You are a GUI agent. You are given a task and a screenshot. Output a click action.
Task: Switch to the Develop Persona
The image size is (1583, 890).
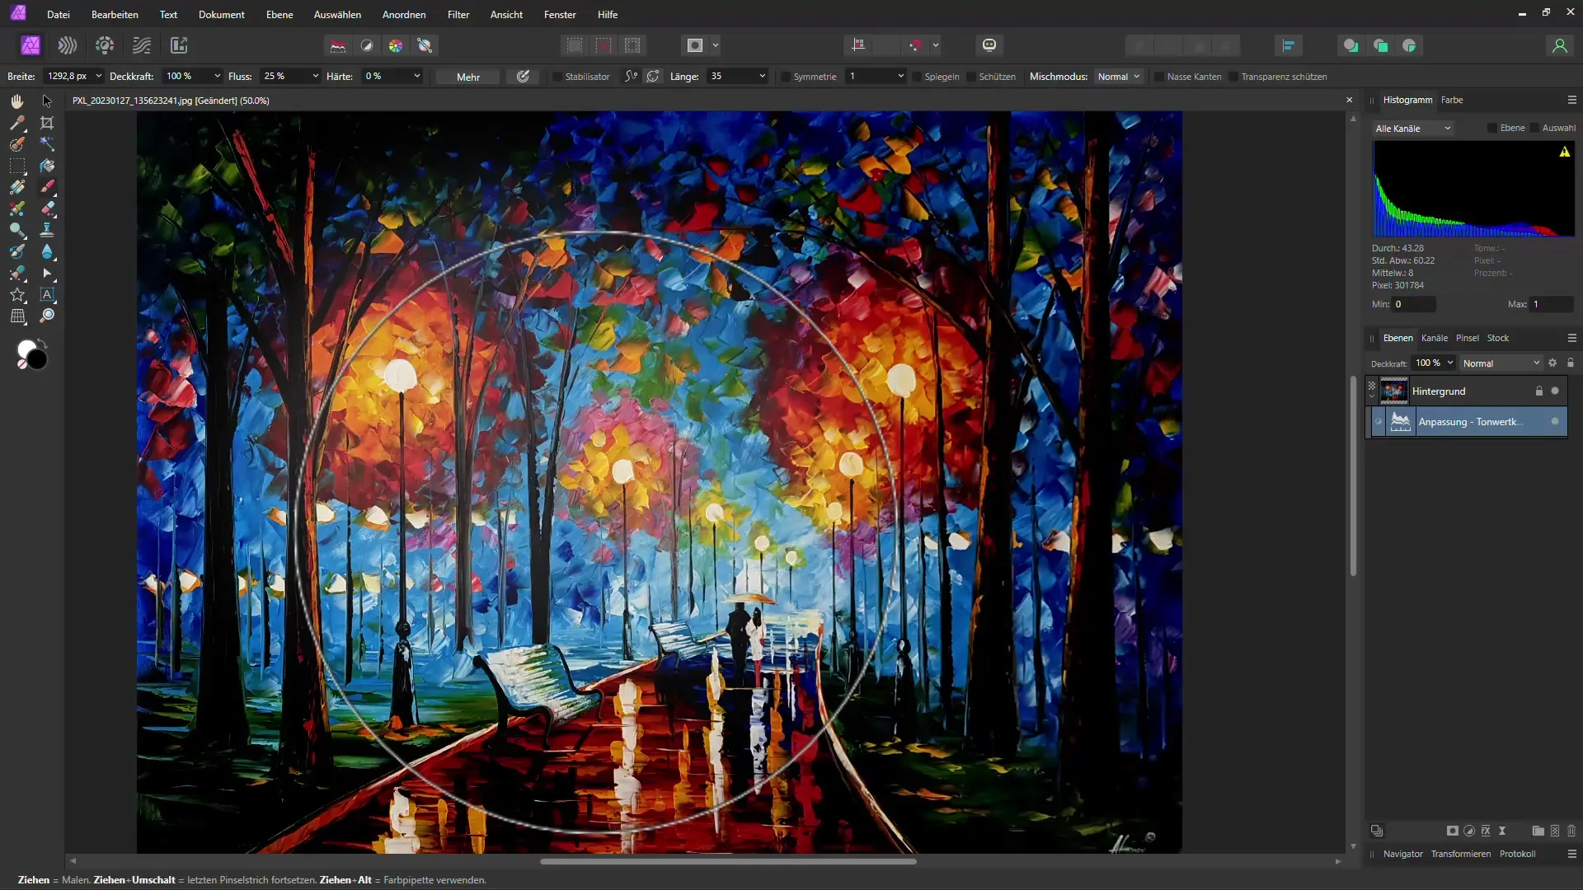105,45
